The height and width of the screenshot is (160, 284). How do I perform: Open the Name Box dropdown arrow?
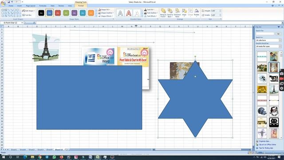point(22,23)
